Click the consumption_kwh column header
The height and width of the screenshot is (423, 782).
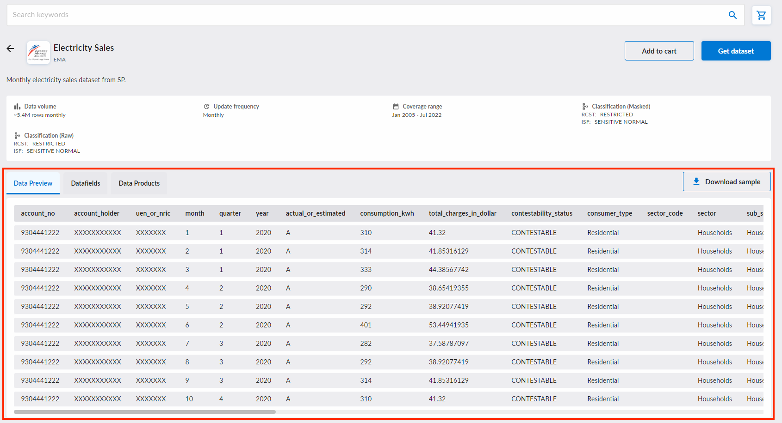tap(387, 213)
